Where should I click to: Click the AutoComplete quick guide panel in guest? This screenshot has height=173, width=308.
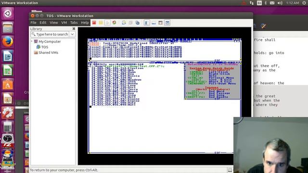213,81
